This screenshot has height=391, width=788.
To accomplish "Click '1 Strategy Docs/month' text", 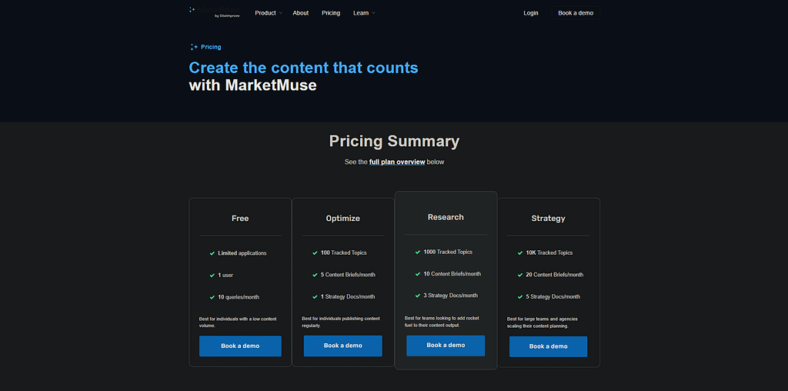I will point(348,296).
